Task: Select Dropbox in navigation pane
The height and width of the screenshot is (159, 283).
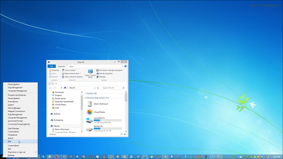Action: [x=57, y=95]
